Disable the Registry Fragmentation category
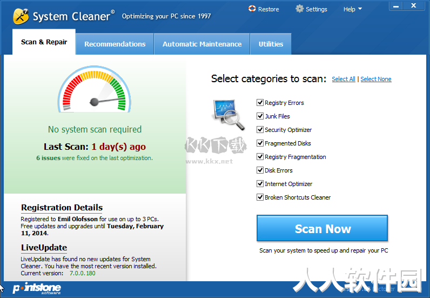 (x=260, y=157)
